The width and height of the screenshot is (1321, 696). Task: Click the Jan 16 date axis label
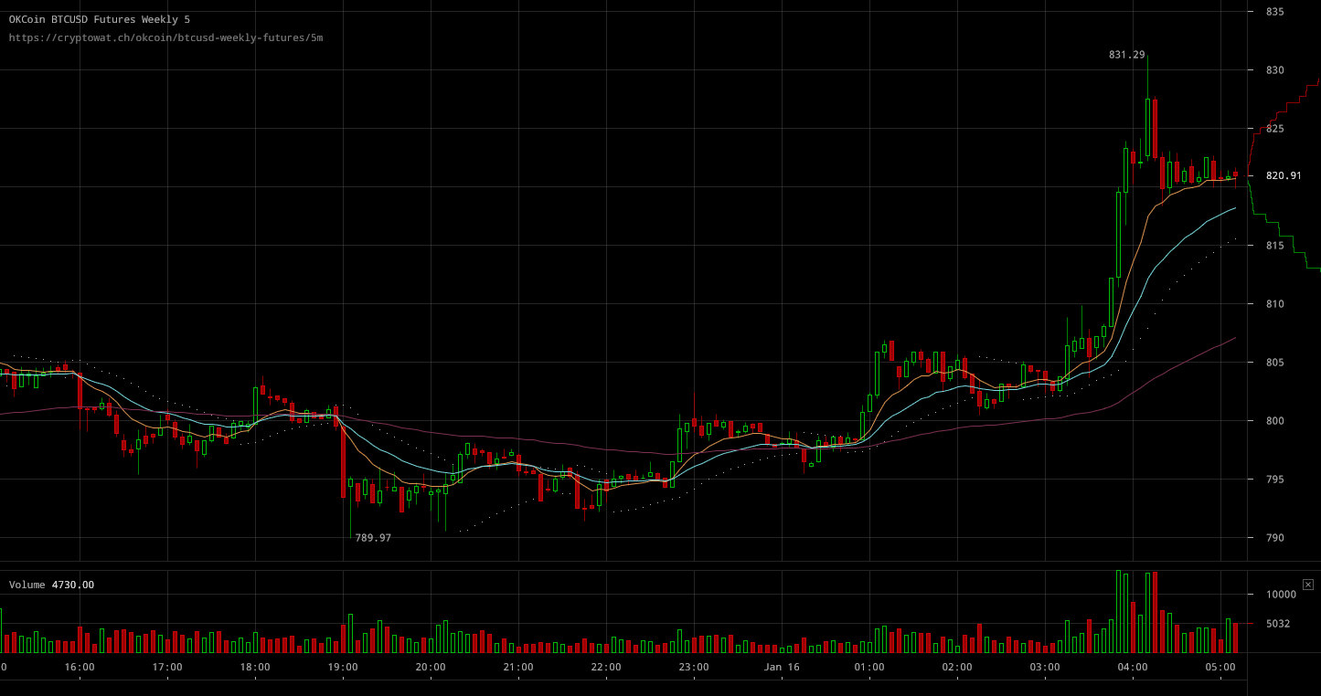pos(782,668)
